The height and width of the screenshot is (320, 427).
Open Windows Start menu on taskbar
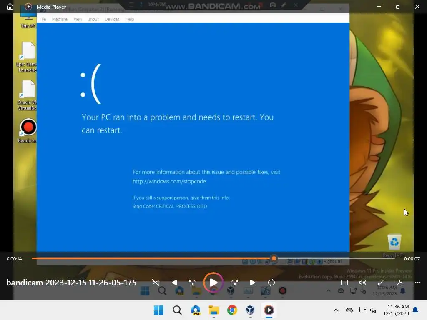pos(158,310)
